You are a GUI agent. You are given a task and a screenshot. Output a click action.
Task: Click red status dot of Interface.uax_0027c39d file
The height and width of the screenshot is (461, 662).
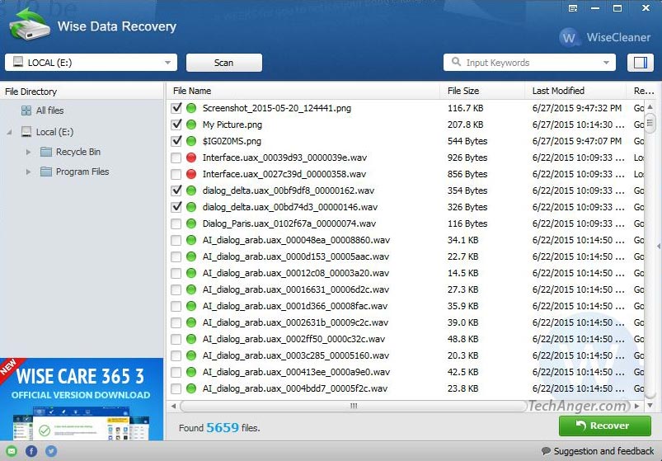point(191,174)
